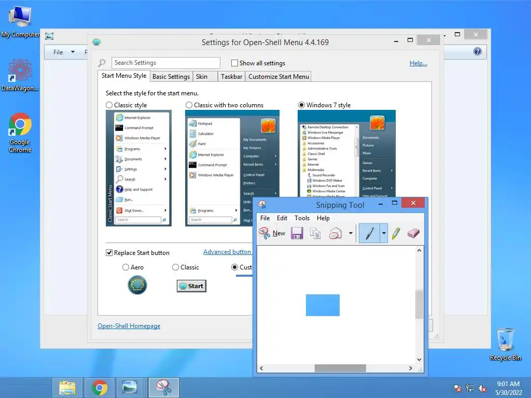The height and width of the screenshot is (398, 531).
Task: Click the network tray icon
Action: [x=470, y=388]
